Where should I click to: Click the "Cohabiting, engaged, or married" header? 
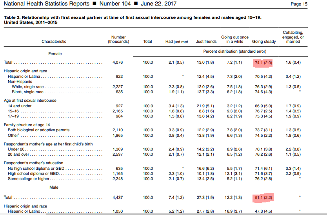293,37
